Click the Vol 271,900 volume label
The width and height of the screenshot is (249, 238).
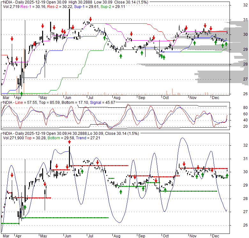(13, 139)
